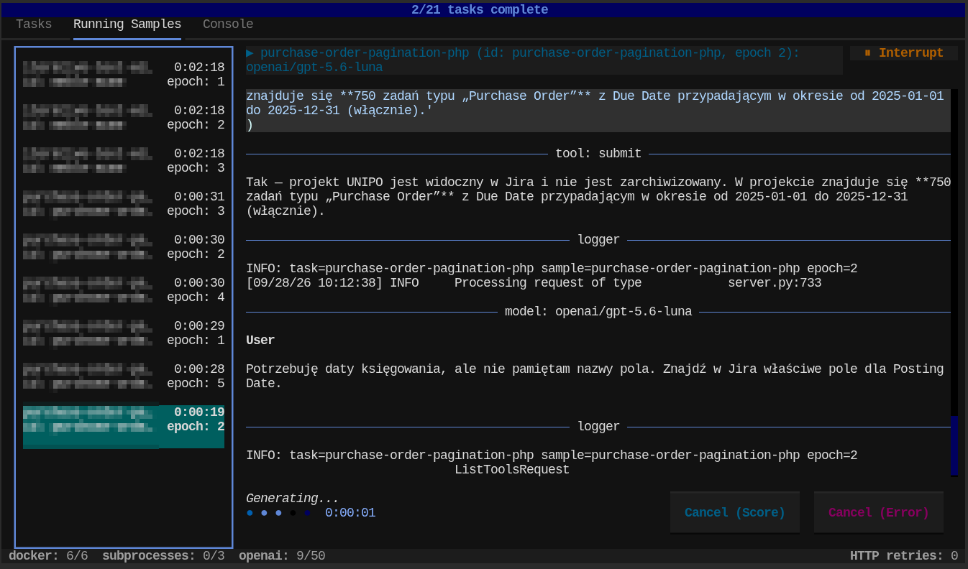968x569 pixels.
Task: Click the "2/21 tasks complete" header
Action: click(x=480, y=10)
